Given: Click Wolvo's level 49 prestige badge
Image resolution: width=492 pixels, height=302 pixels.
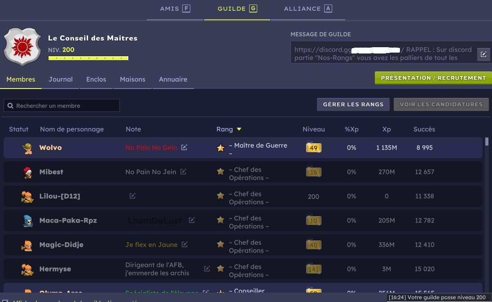Looking at the screenshot, I should point(313,147).
